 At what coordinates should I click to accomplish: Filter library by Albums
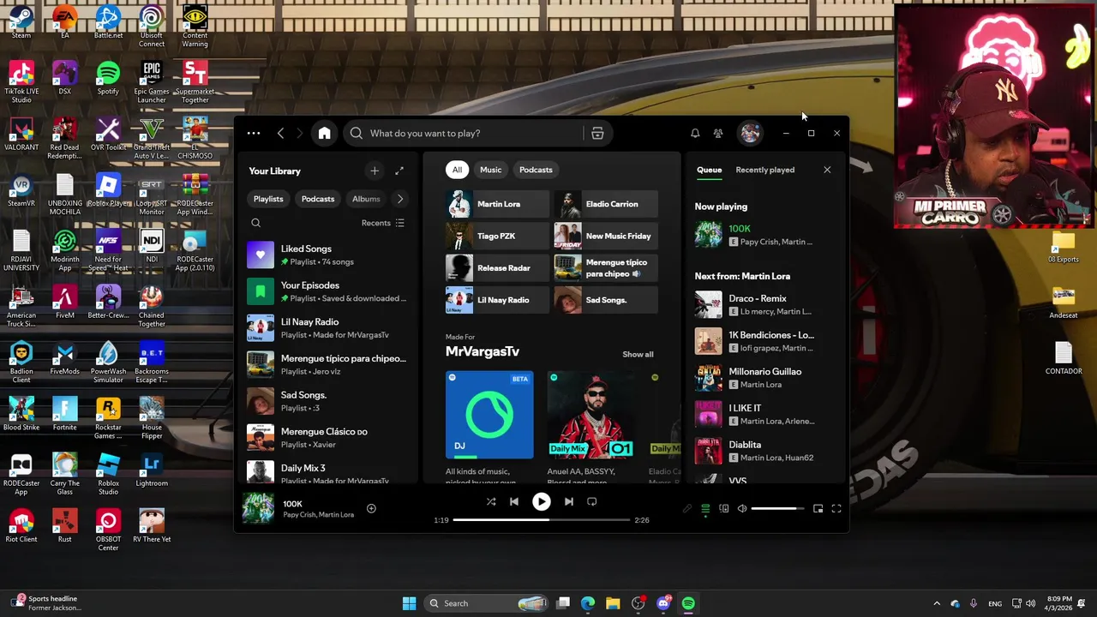(x=366, y=199)
